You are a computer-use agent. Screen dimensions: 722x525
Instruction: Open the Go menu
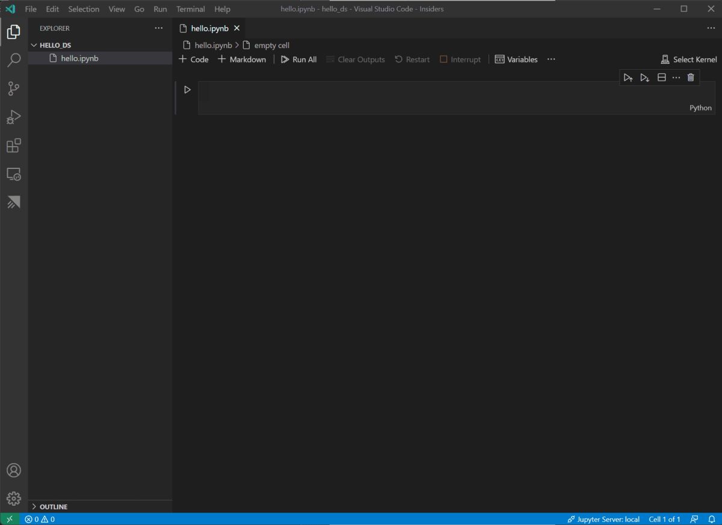click(x=140, y=9)
